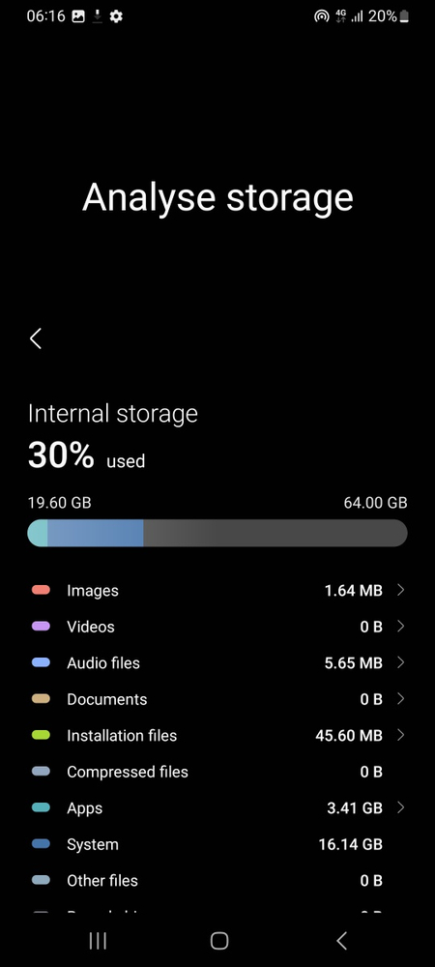Screen dimensions: 435x967
Task: Select the Compressed files entry
Action: coord(217,772)
